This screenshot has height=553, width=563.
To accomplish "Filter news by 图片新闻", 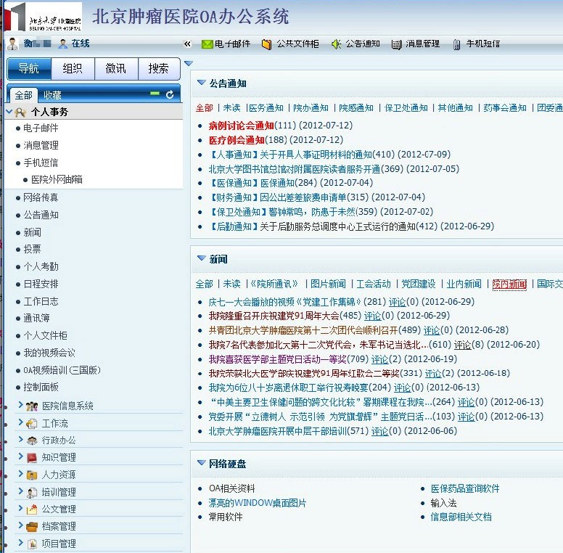I will pos(328,284).
